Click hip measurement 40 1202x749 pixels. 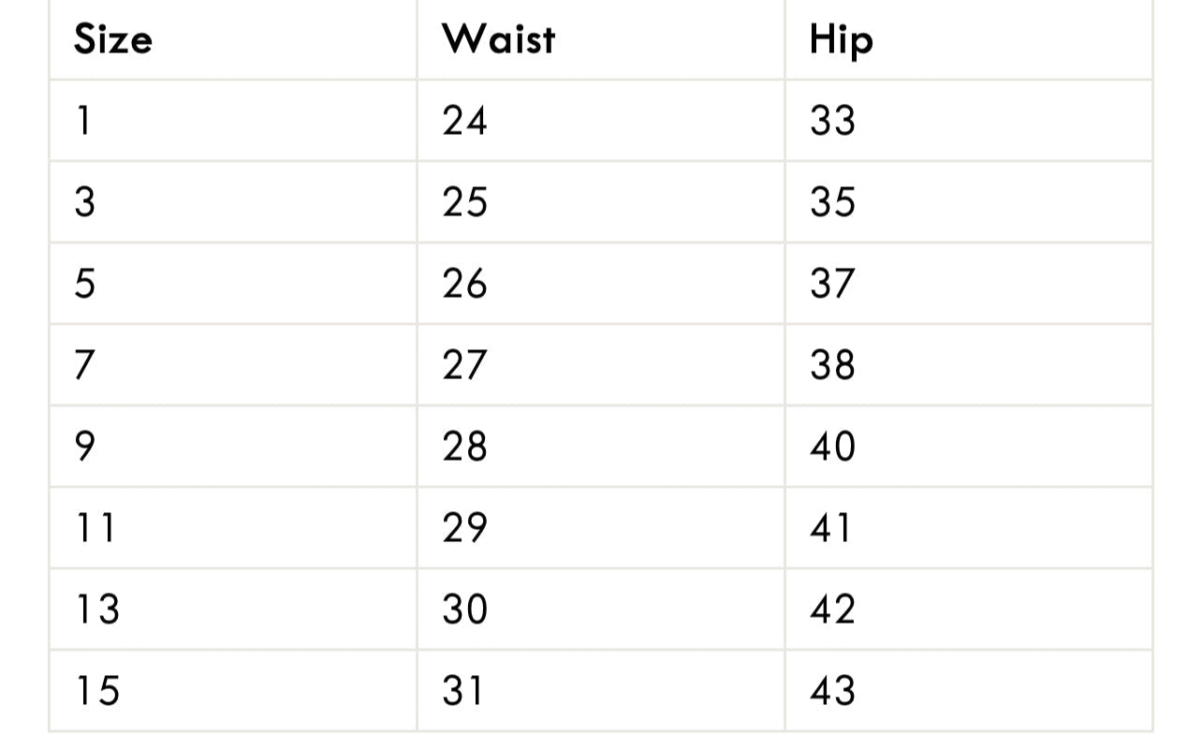pos(833,446)
